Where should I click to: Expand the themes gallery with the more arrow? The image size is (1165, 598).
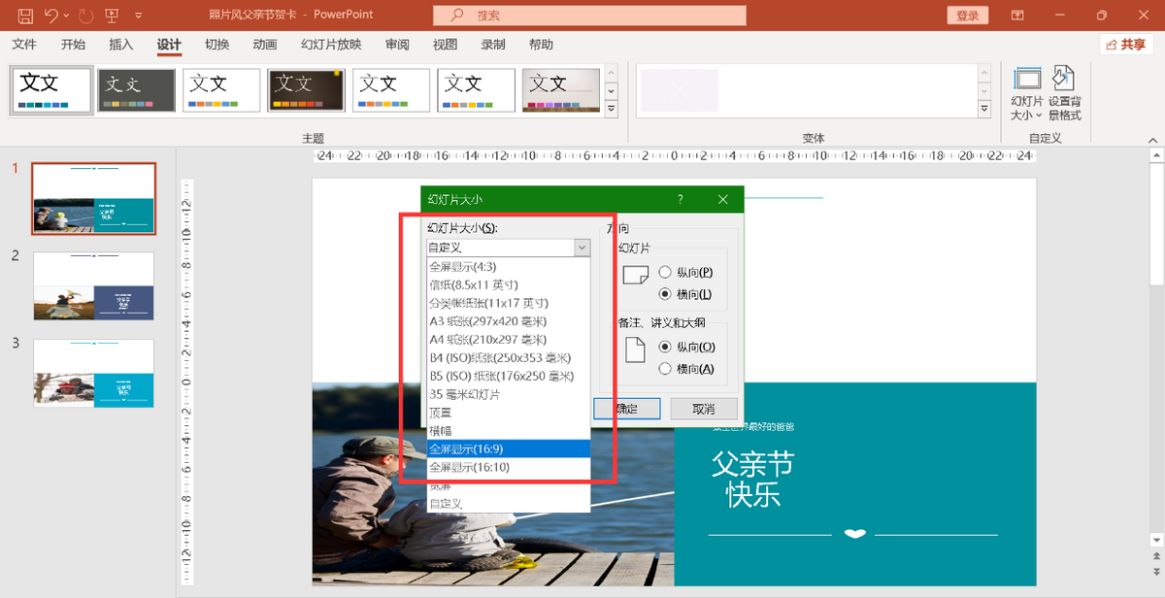pos(611,107)
